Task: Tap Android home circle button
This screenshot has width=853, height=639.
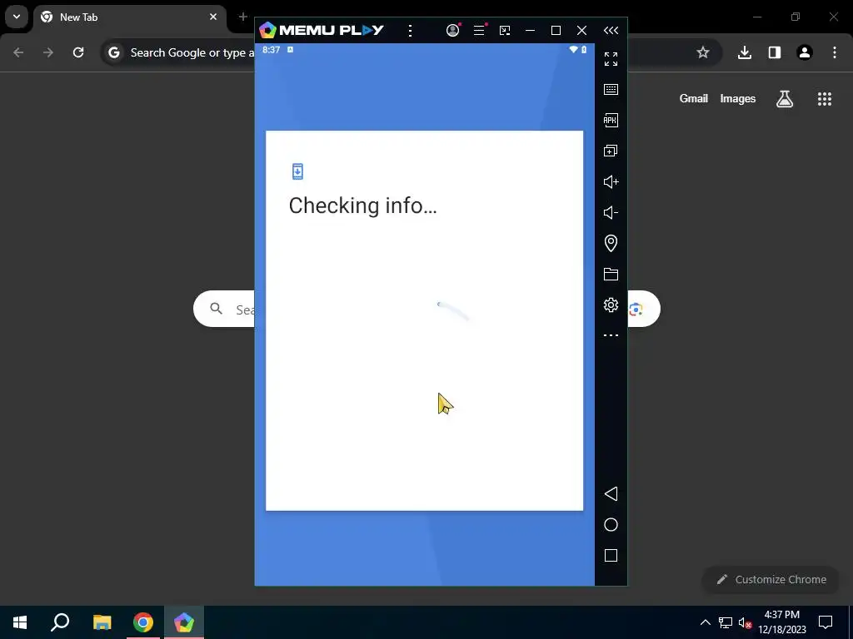Action: coord(611,524)
